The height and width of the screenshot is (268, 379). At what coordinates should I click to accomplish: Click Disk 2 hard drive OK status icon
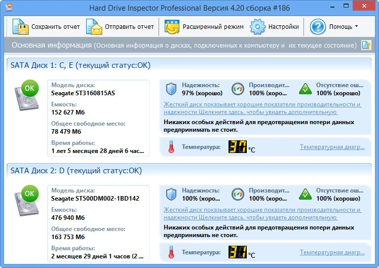26,200
